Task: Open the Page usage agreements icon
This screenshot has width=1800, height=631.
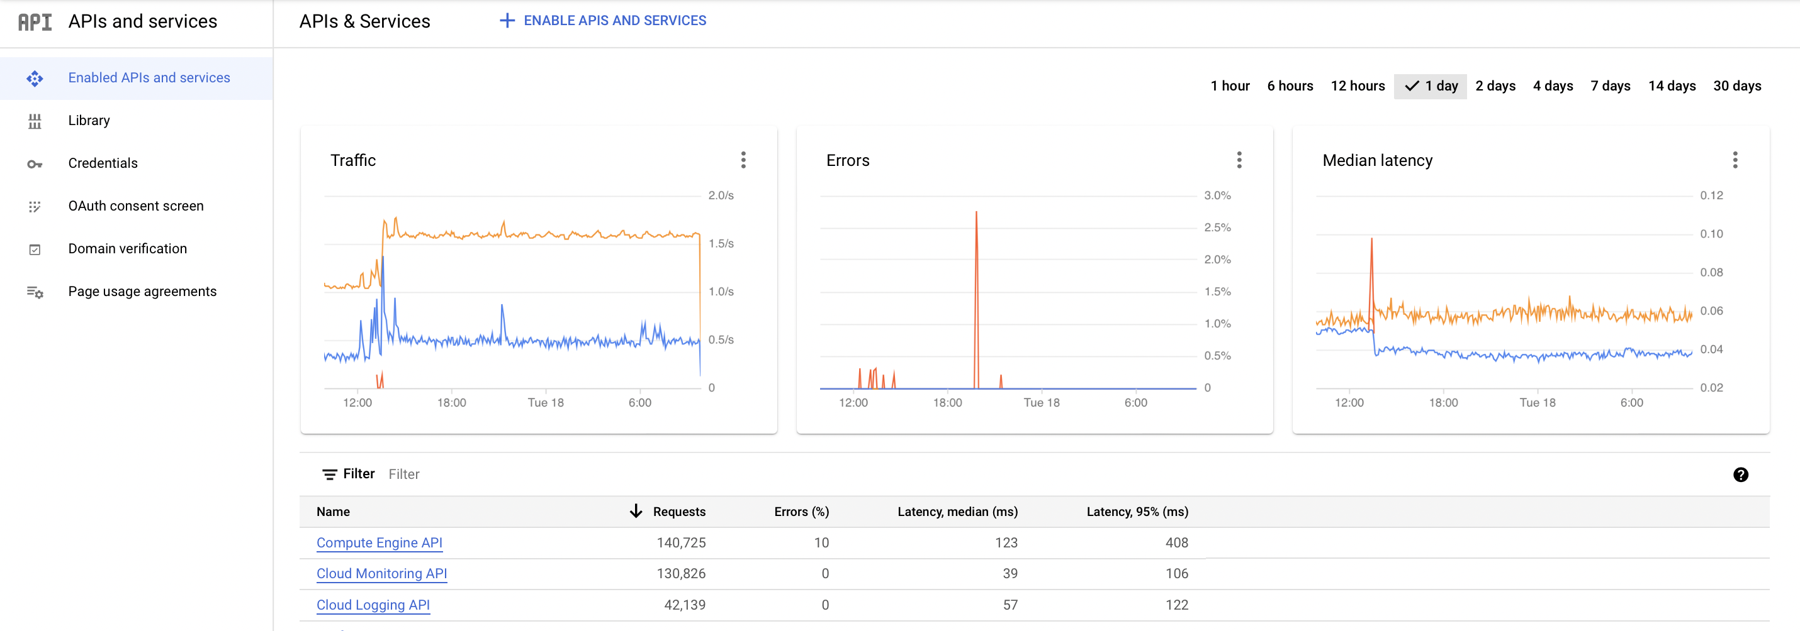Action: click(35, 292)
